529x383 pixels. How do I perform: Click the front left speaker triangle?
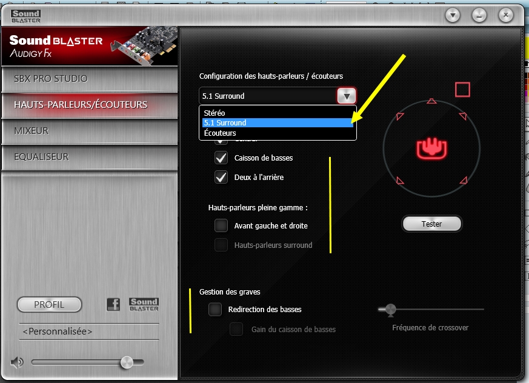[400, 116]
